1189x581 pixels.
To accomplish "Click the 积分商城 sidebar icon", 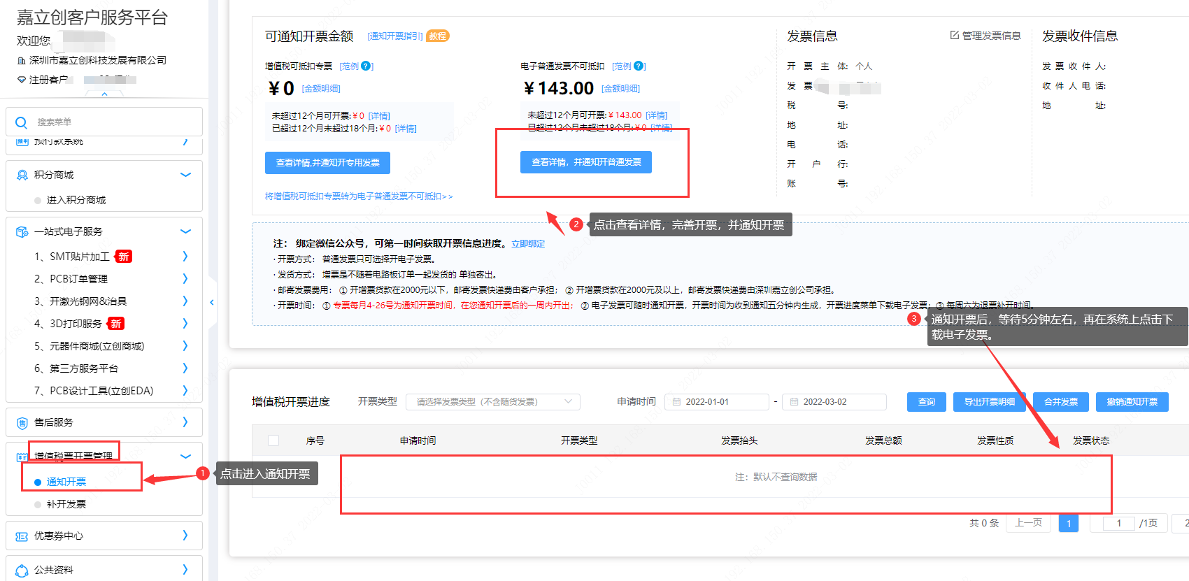I will tap(22, 175).
